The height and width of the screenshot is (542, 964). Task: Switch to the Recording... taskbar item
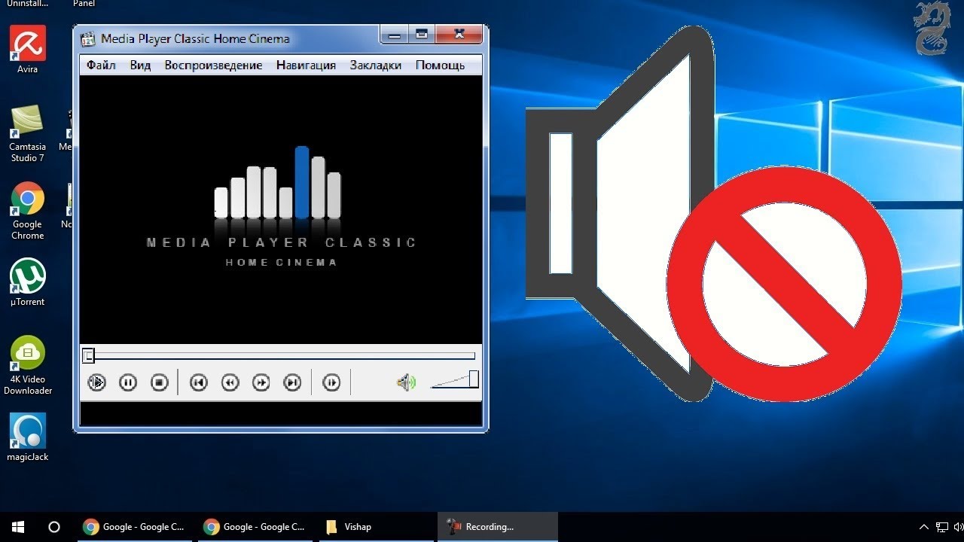coord(498,527)
